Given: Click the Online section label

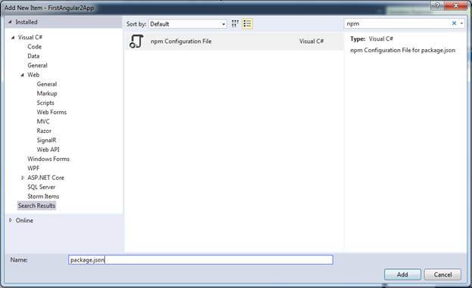Looking at the screenshot, I should (x=24, y=220).
